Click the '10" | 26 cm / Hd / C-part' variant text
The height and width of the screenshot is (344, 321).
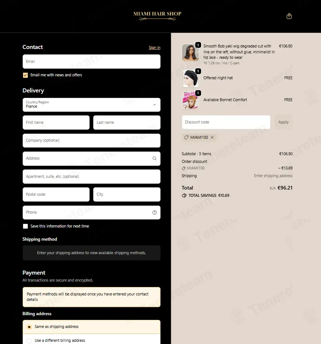221,63
